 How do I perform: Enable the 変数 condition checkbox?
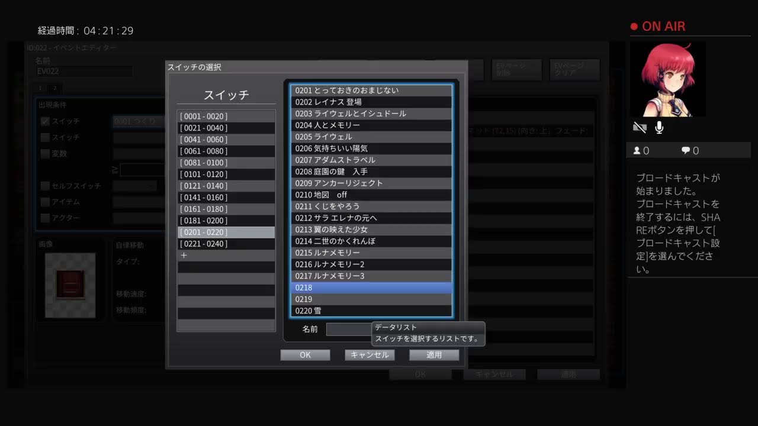point(45,154)
